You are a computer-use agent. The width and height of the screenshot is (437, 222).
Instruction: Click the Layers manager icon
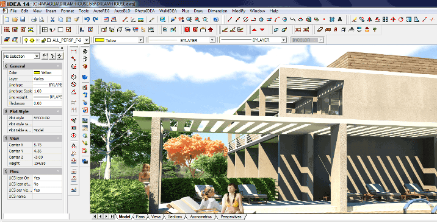tap(7, 40)
